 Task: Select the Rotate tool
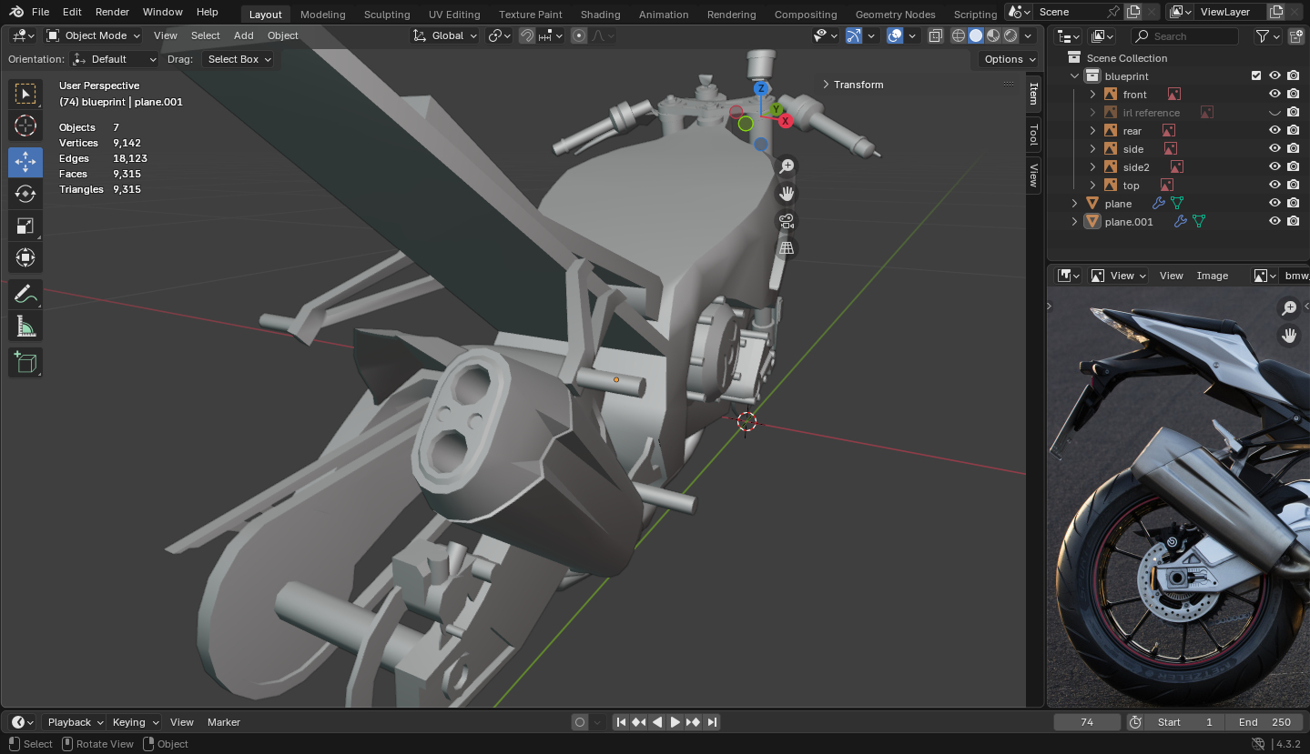[x=25, y=194]
